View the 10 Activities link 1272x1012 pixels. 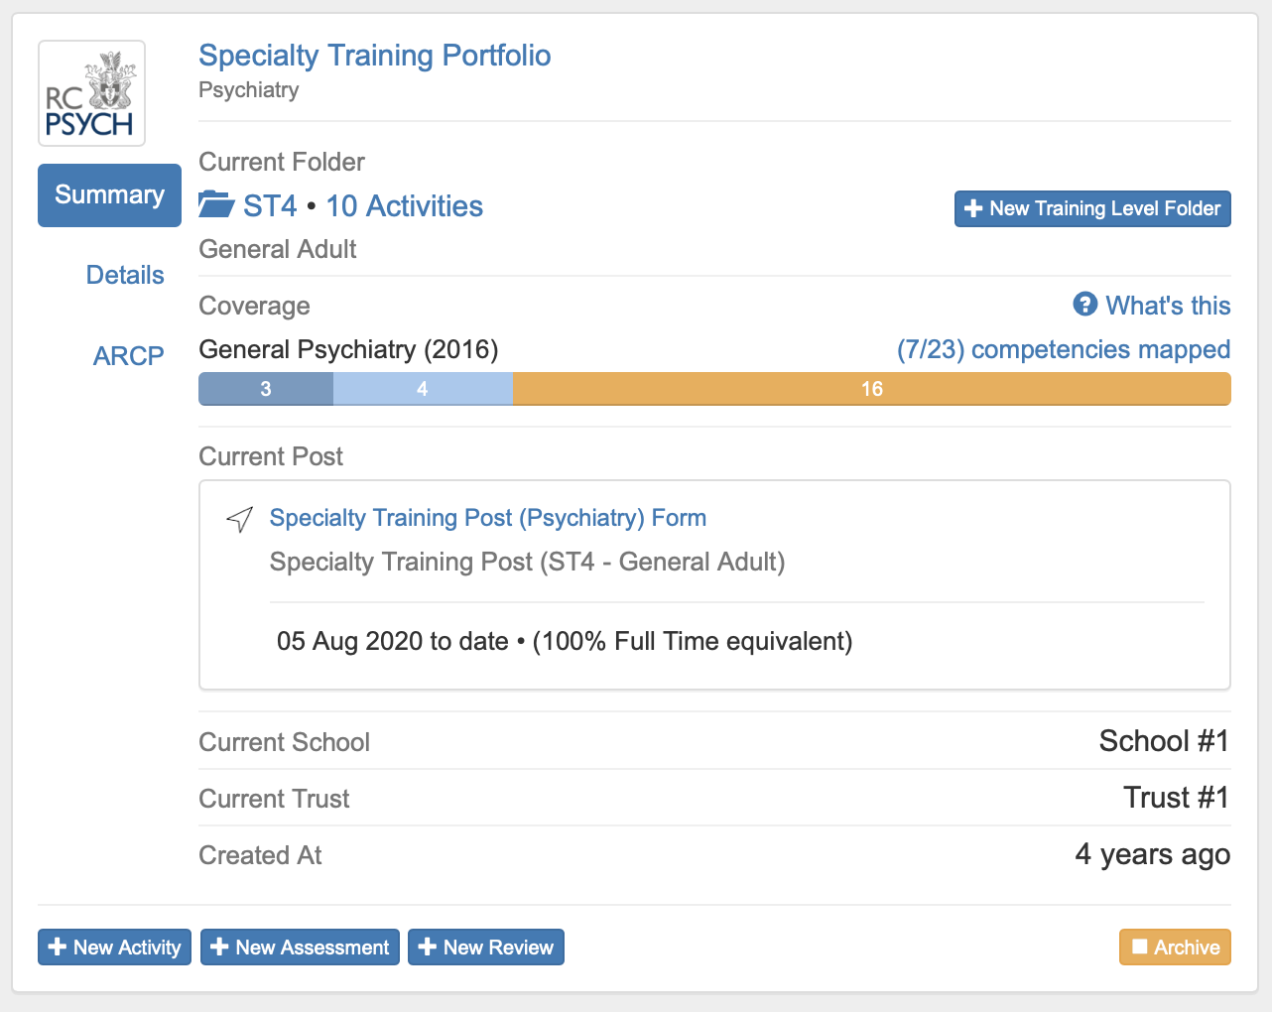click(x=404, y=206)
